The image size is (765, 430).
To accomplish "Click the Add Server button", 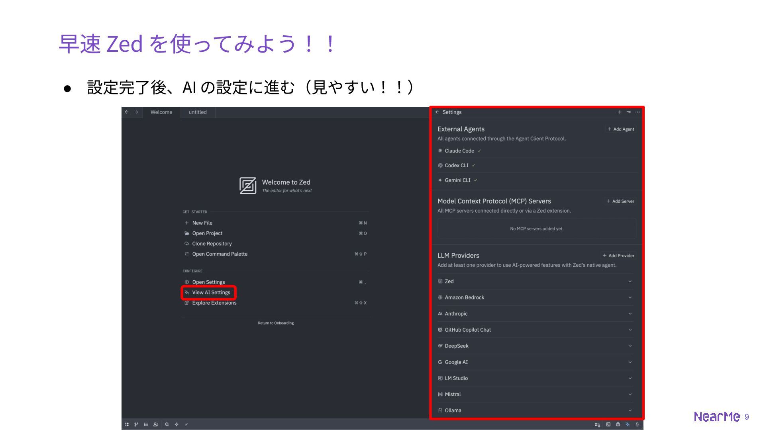I will [x=620, y=201].
